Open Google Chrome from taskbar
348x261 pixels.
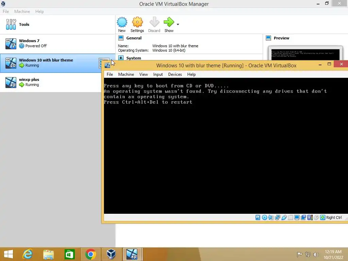click(x=90, y=254)
